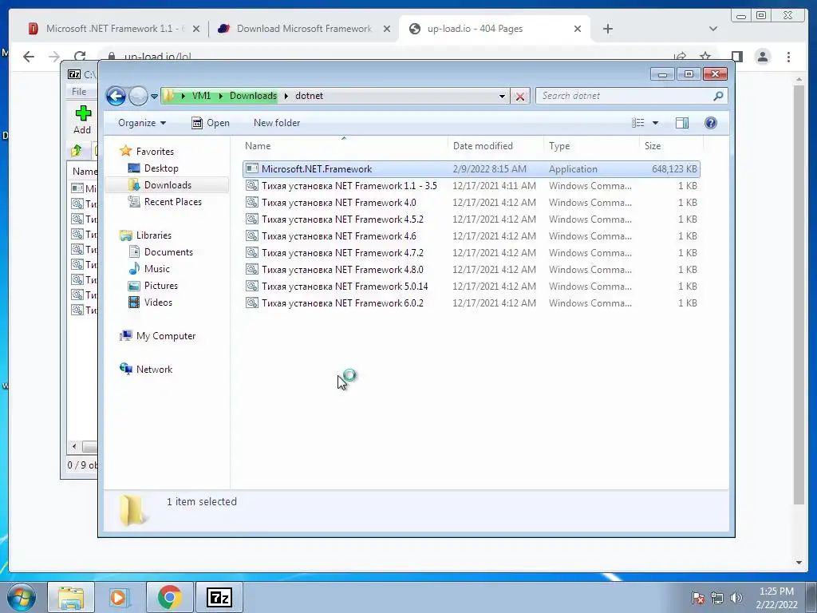
Task: Click Windows Start button
Action: pos(22,597)
